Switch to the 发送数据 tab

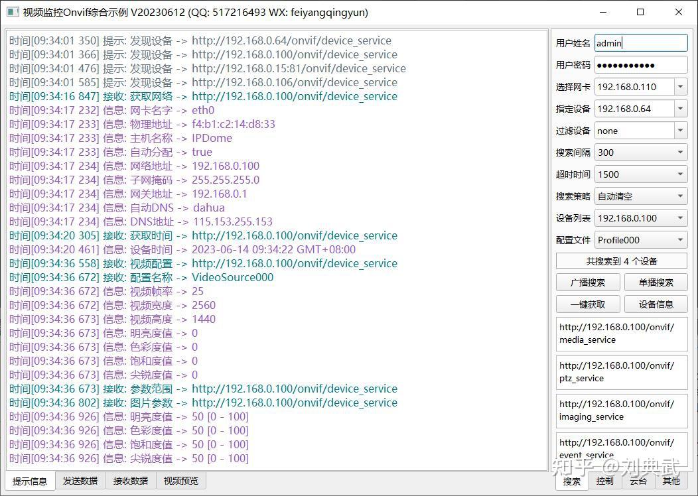(80, 481)
